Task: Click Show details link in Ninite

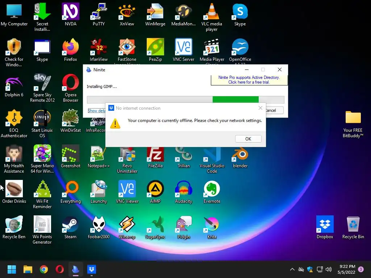Action: coord(96,111)
